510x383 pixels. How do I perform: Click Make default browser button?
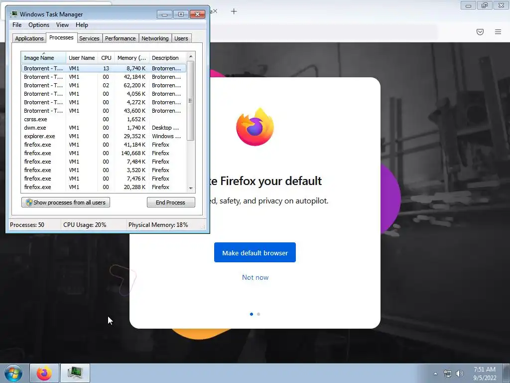(x=255, y=252)
